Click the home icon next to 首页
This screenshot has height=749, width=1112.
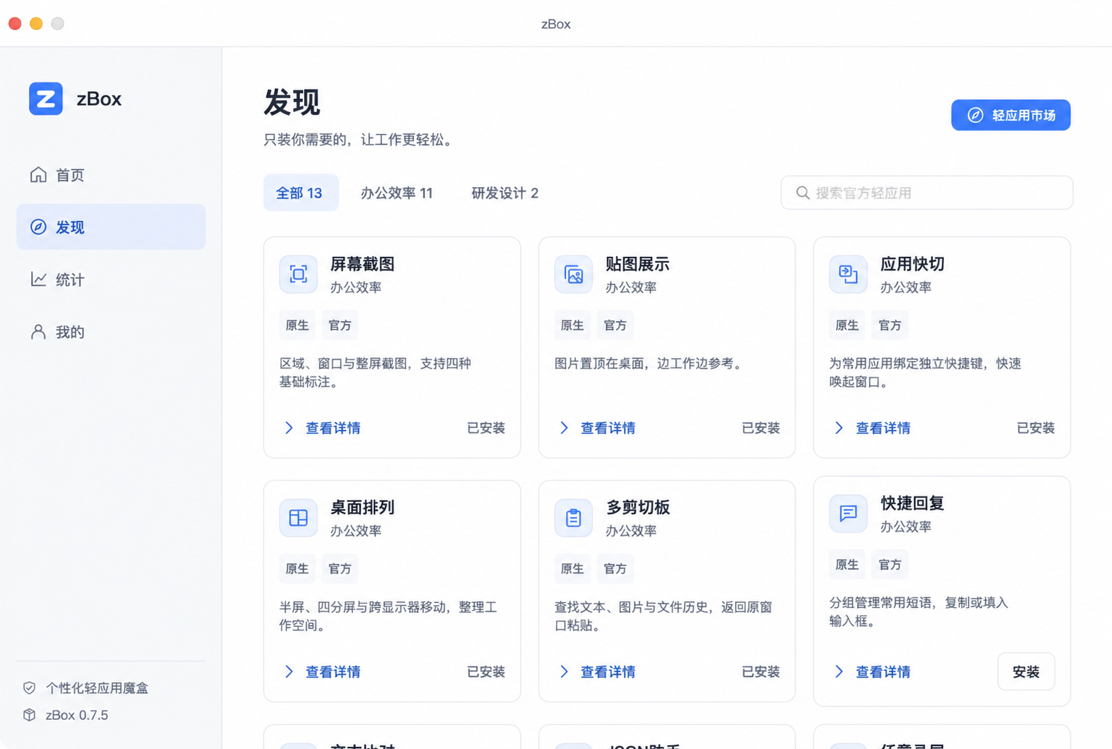pyautogui.click(x=39, y=175)
